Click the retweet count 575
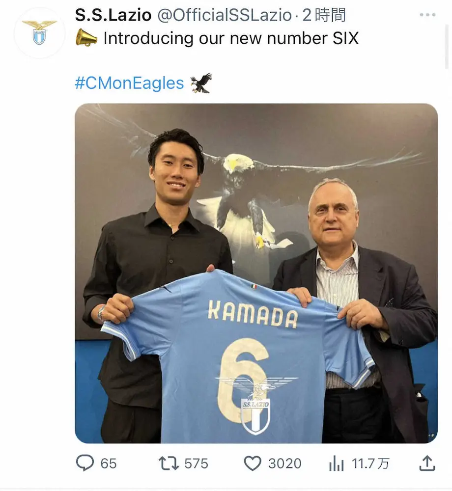The image size is (452, 491). [196, 464]
